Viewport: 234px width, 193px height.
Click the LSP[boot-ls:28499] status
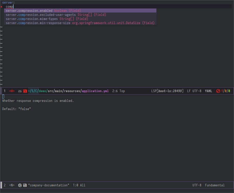coord(167,91)
